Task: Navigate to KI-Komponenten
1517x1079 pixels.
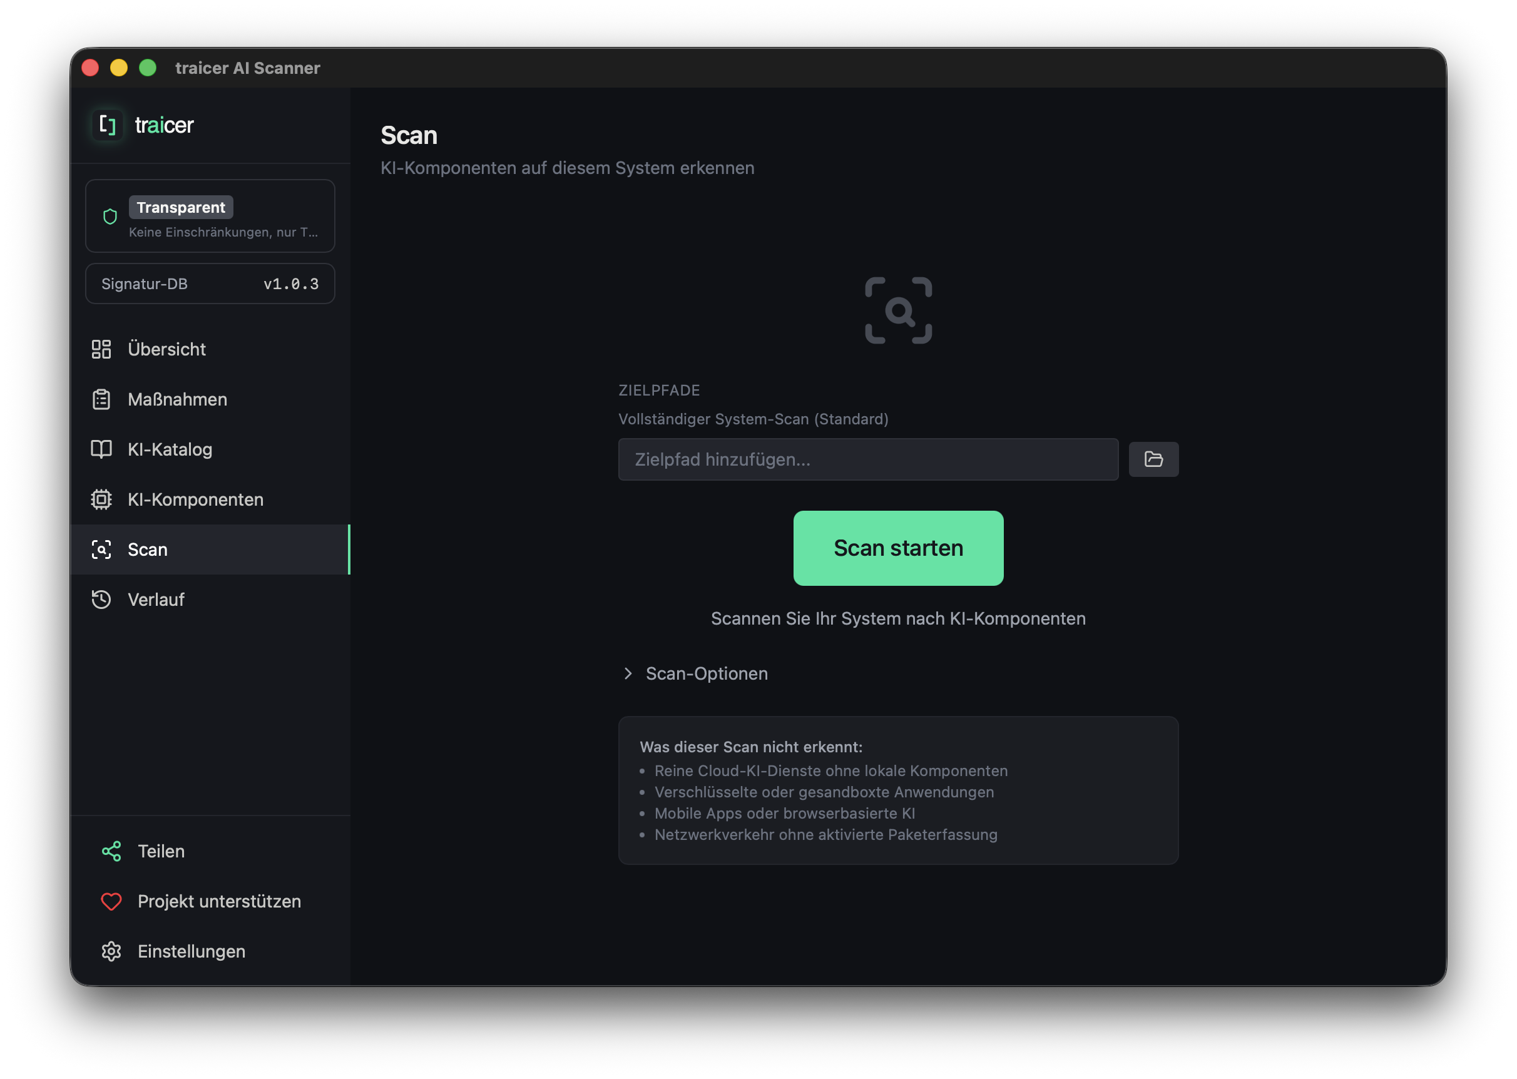Action: pos(210,499)
